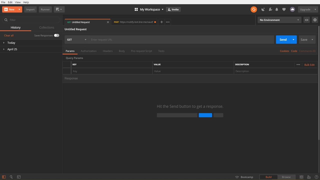Open the Body tab
The width and height of the screenshot is (320, 180).
pyautogui.click(x=122, y=51)
